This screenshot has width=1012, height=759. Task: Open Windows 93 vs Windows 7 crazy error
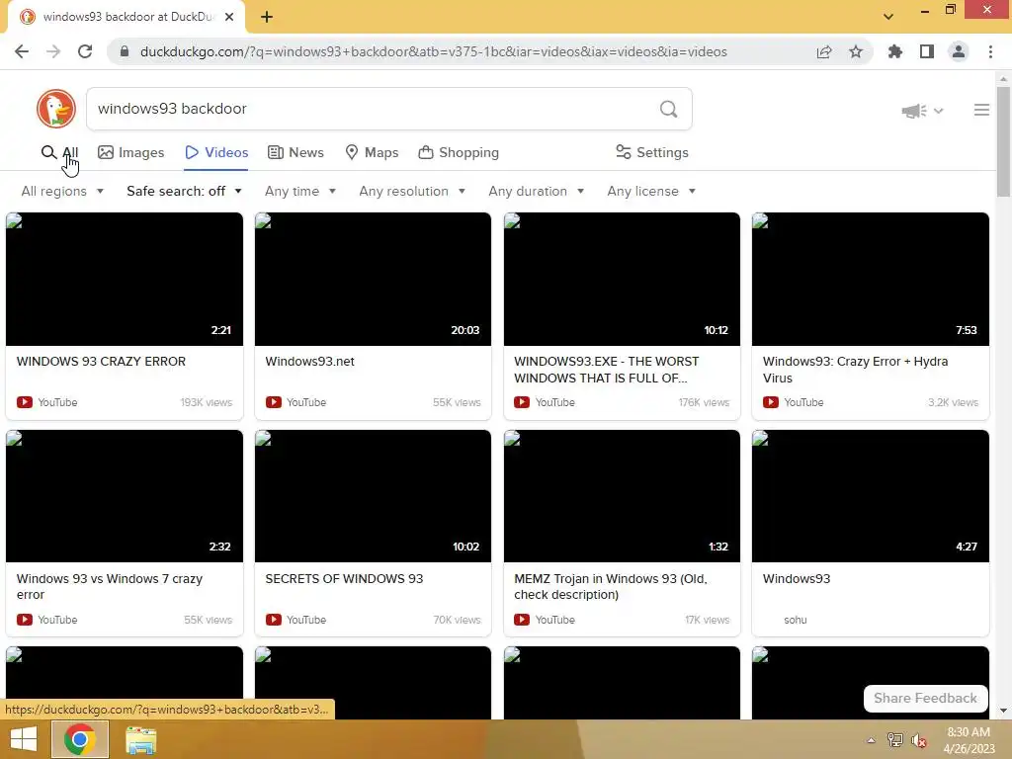tap(110, 587)
